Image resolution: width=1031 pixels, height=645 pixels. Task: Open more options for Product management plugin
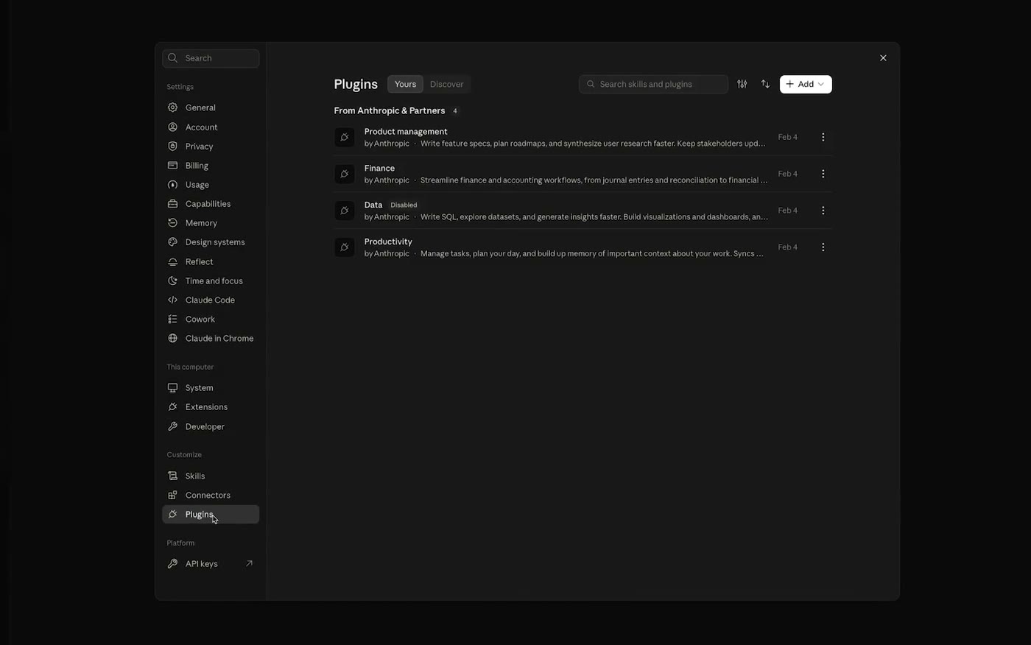823,137
